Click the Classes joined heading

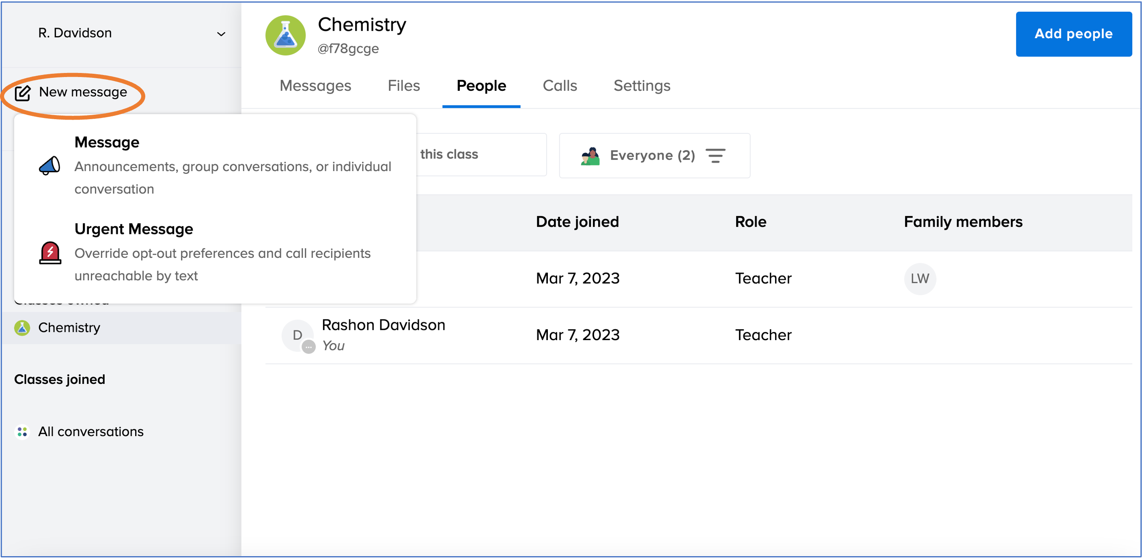[x=59, y=379]
